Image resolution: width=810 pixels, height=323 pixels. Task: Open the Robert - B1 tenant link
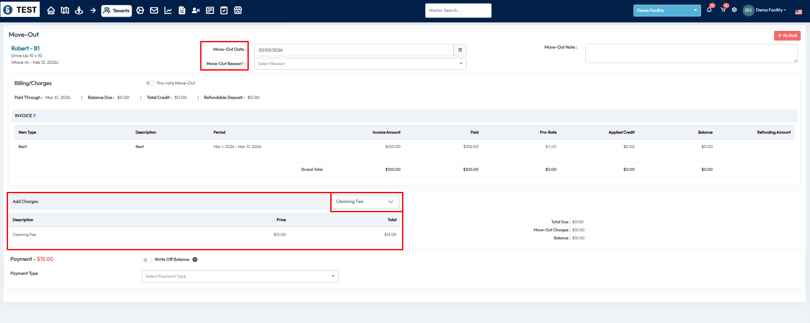click(x=25, y=49)
